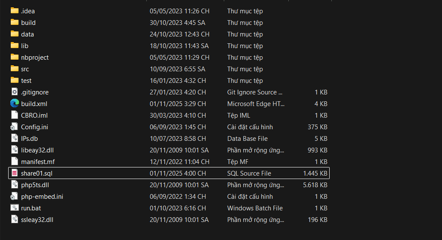Click the src folder icon
The image size is (442, 240).
point(14,69)
